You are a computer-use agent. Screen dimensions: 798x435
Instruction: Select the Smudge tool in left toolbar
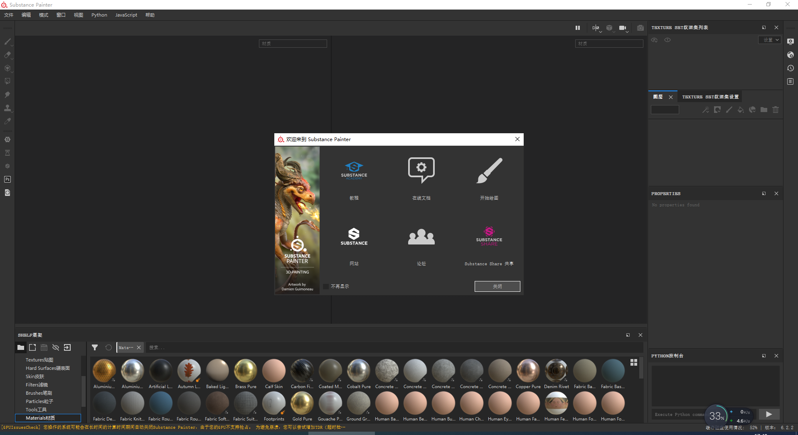tap(7, 95)
